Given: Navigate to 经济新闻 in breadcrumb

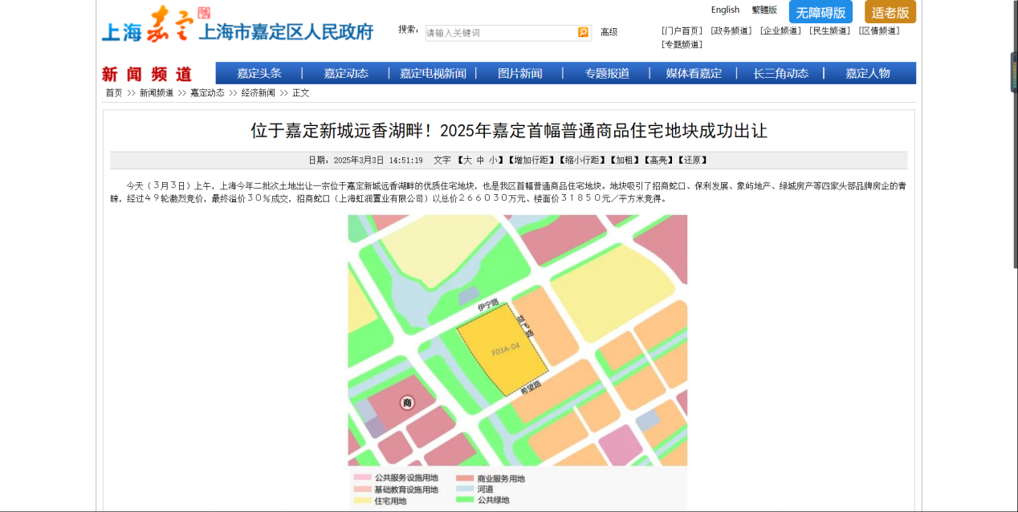Looking at the screenshot, I should tap(258, 93).
